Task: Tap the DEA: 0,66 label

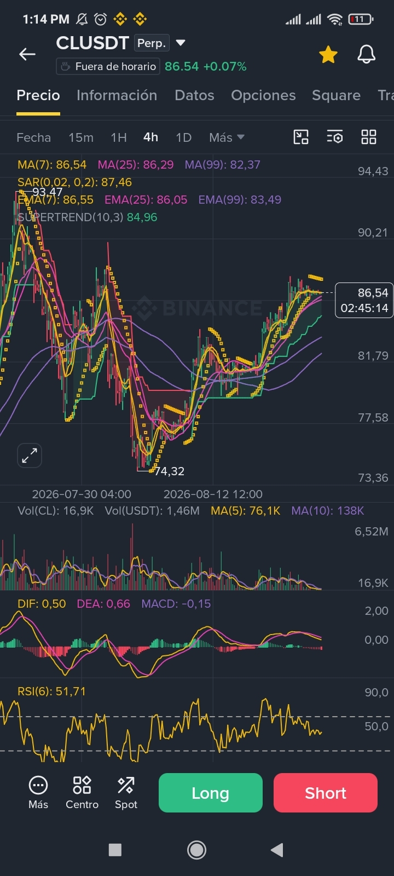Action: click(x=103, y=604)
